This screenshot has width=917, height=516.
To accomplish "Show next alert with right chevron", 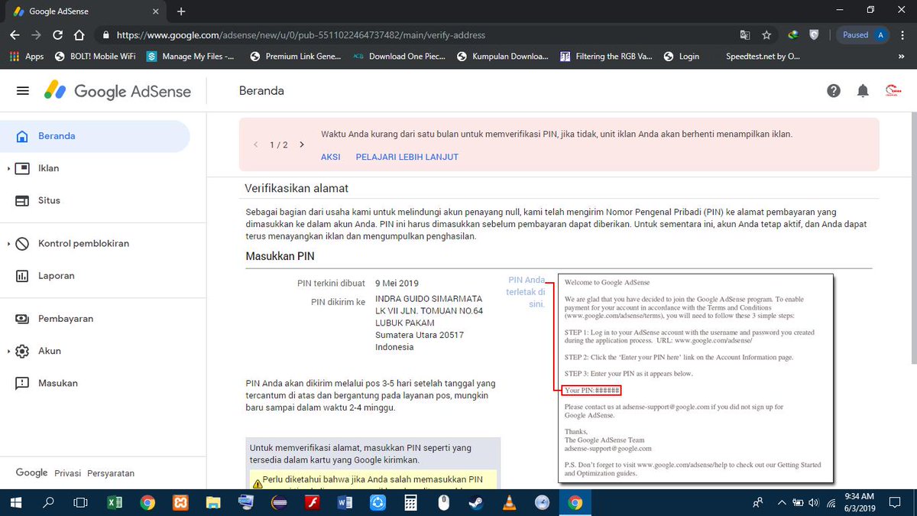I will (302, 144).
